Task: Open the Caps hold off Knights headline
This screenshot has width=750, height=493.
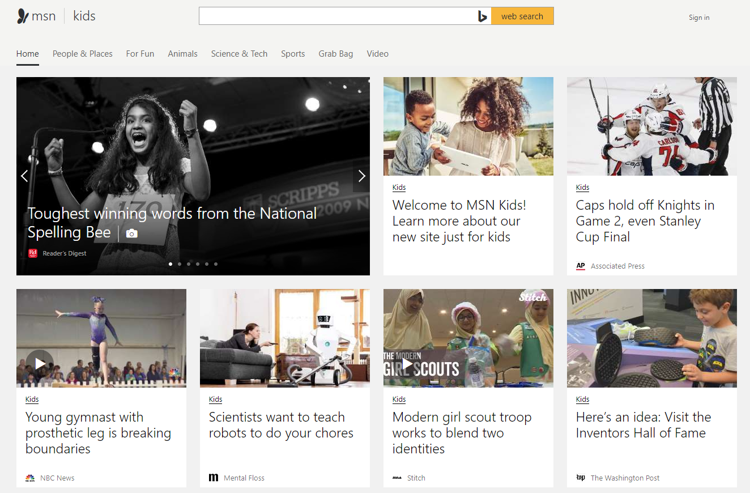Action: pos(645,221)
